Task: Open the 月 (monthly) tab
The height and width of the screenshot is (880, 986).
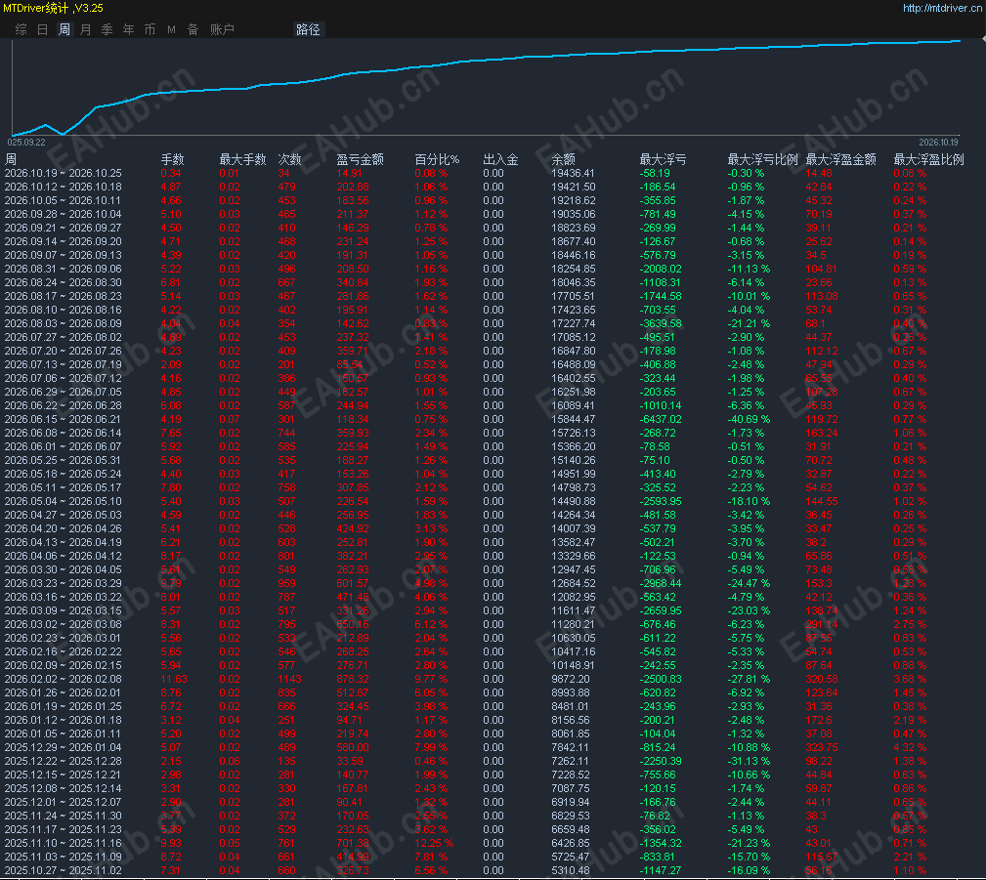Action: click(x=86, y=29)
